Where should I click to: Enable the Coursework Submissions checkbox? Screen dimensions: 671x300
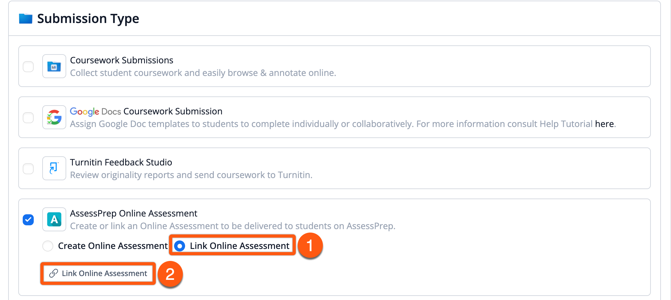(x=28, y=66)
